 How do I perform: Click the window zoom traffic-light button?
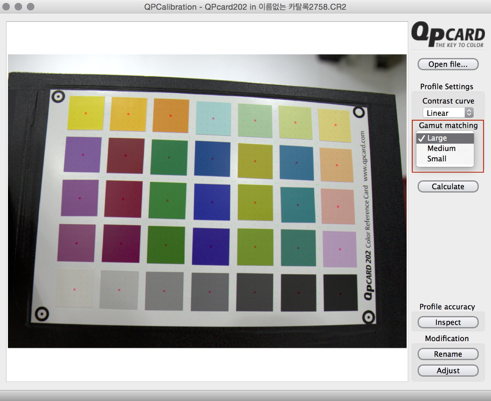(x=30, y=7)
